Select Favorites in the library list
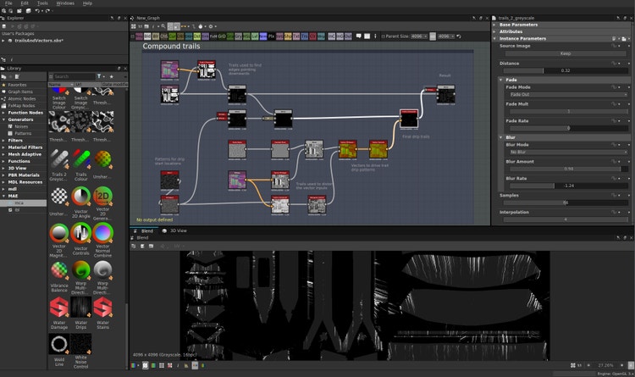This screenshot has width=635, height=377. (x=19, y=86)
